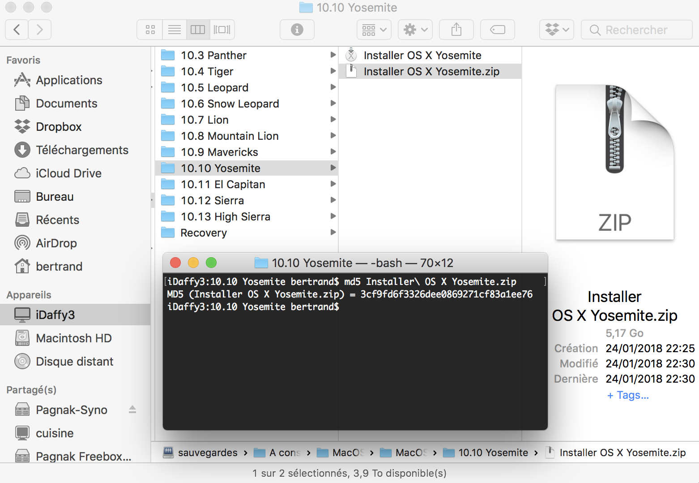699x483 pixels.
Task: Expand 10.12 Sierra via its arrow
Action: pyautogui.click(x=333, y=200)
